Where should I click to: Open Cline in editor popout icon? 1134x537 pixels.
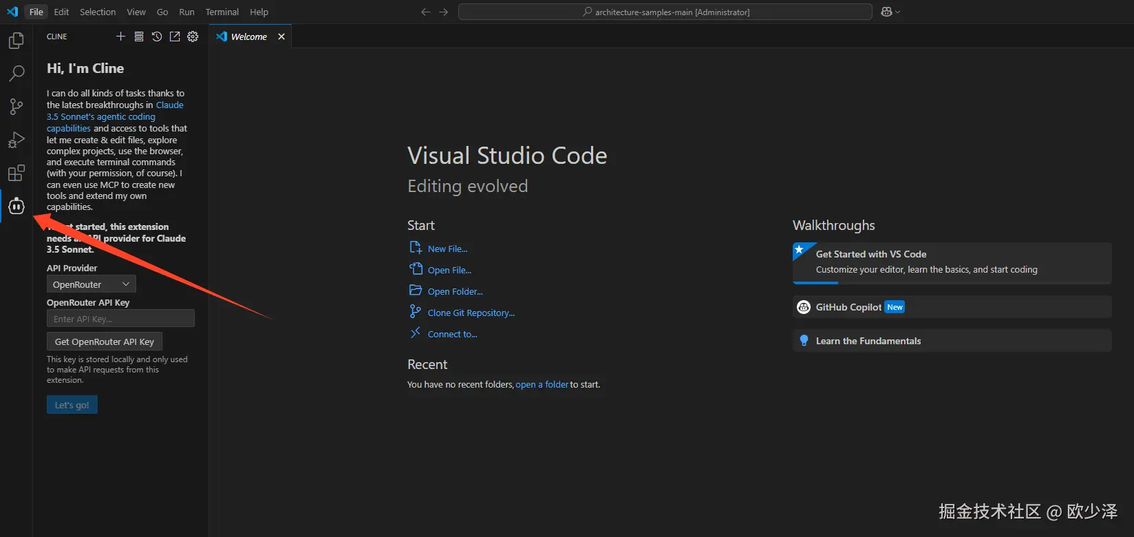(x=175, y=36)
